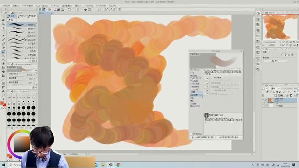Click the Save icon in command bar

[x=62, y=9]
